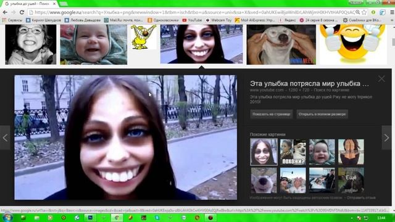
Task: Click the bookmark star in address bar
Action: point(364,12)
